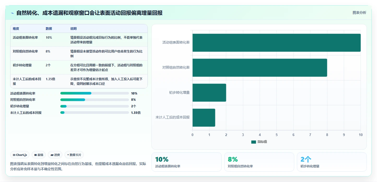Click the x-axis tick label 10

[x=361, y=135]
